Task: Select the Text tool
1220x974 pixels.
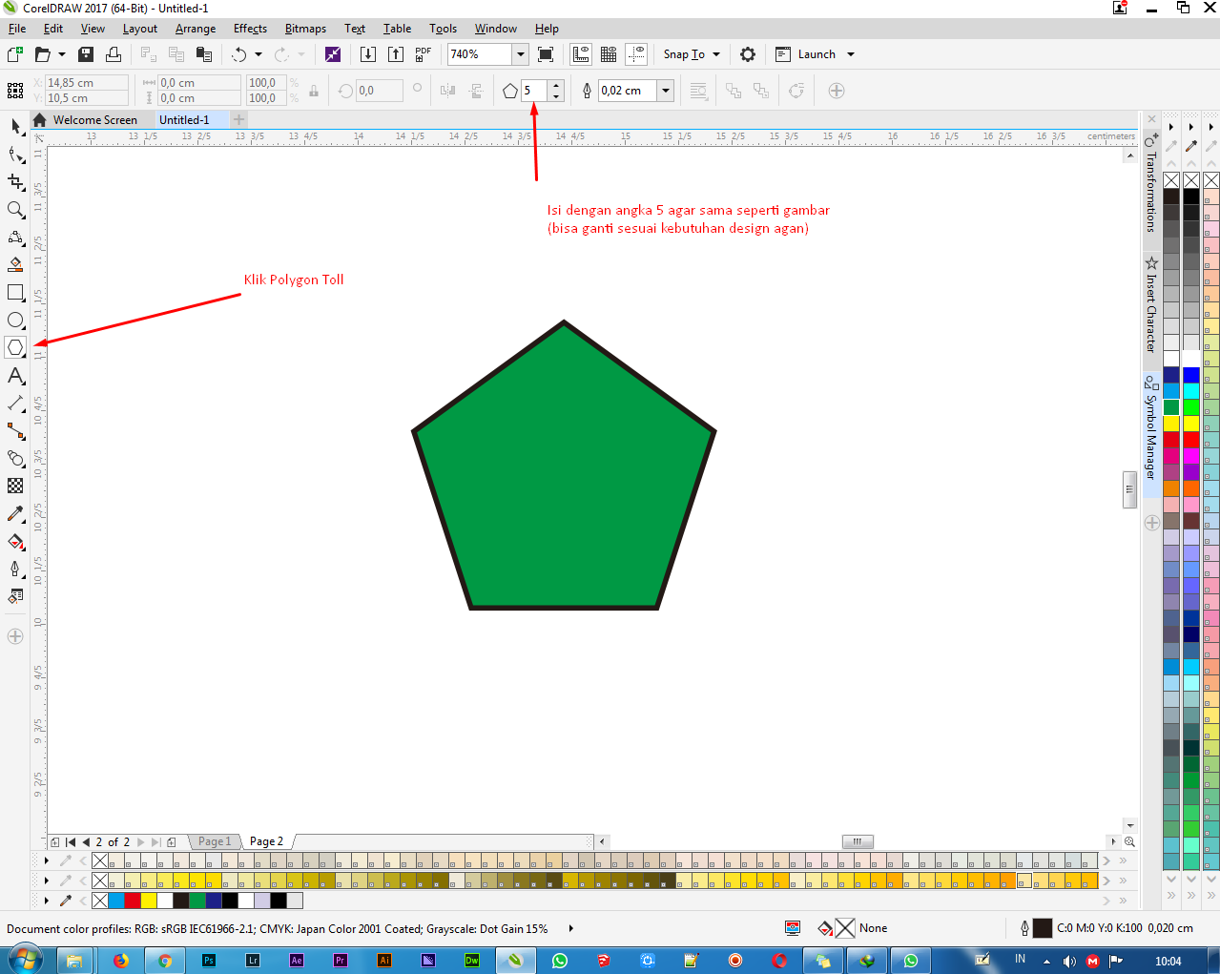Action: pos(15,376)
